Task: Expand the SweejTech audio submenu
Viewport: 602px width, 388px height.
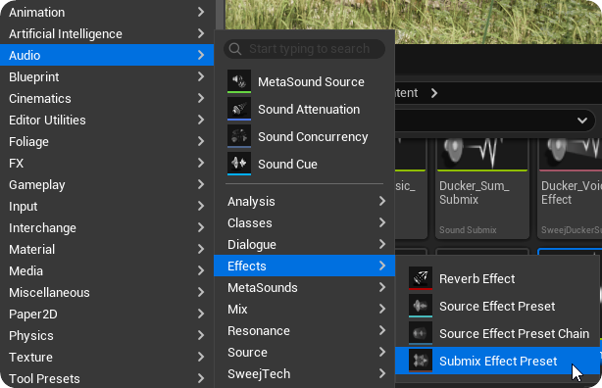Action: (305, 373)
